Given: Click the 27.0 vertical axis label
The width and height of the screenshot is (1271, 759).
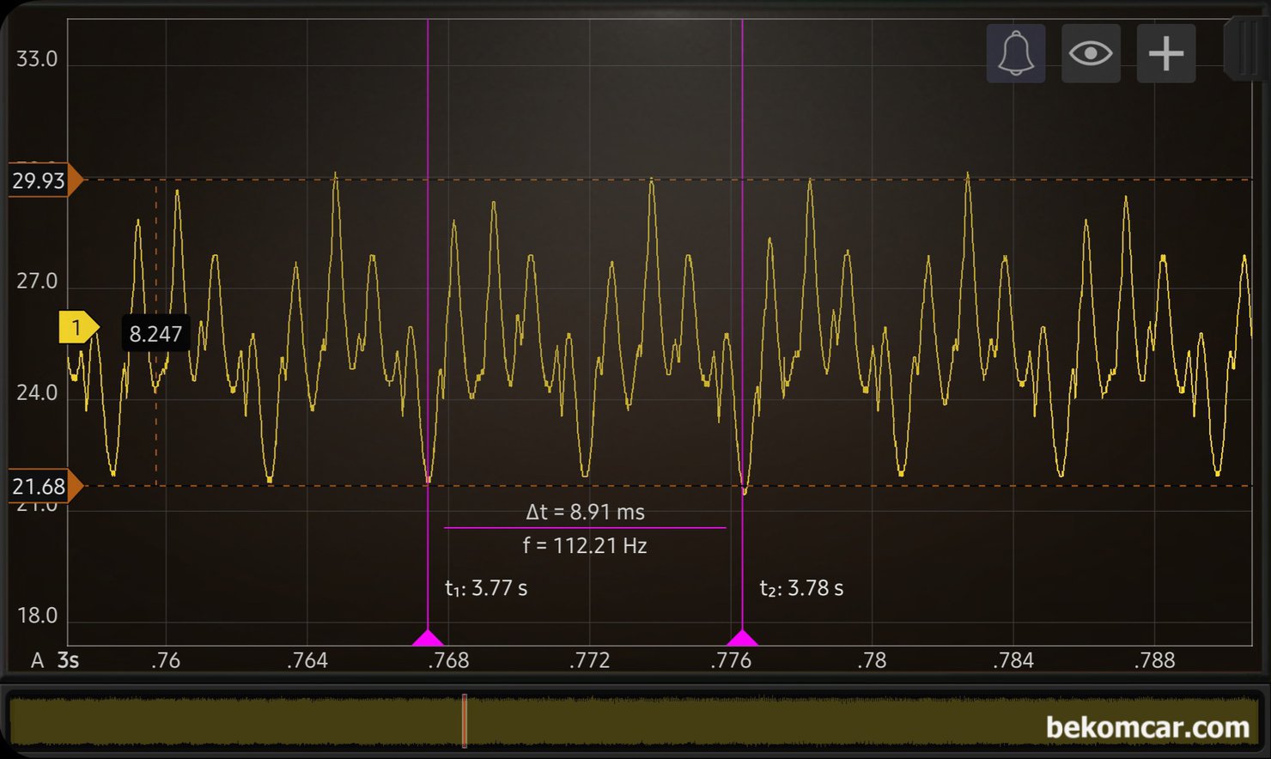Looking at the screenshot, I should (37, 282).
